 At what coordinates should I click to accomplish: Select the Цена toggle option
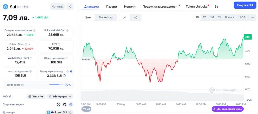[88, 17]
